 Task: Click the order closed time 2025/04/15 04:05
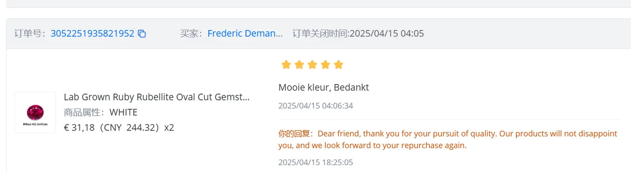click(x=387, y=34)
